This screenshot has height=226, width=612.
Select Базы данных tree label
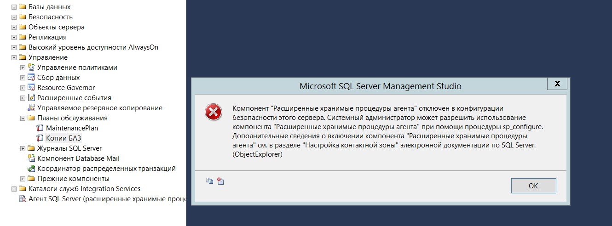point(49,7)
